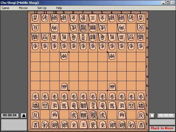The height and width of the screenshot is (132, 176).
Task: Select Black's Dragon Horse (馬) on 4j
Action: (x=112, y=105)
